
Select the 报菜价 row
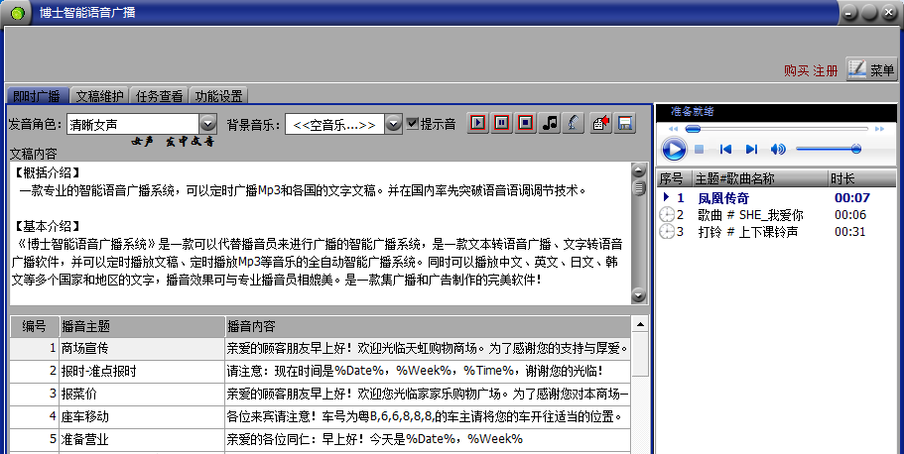(x=320, y=395)
